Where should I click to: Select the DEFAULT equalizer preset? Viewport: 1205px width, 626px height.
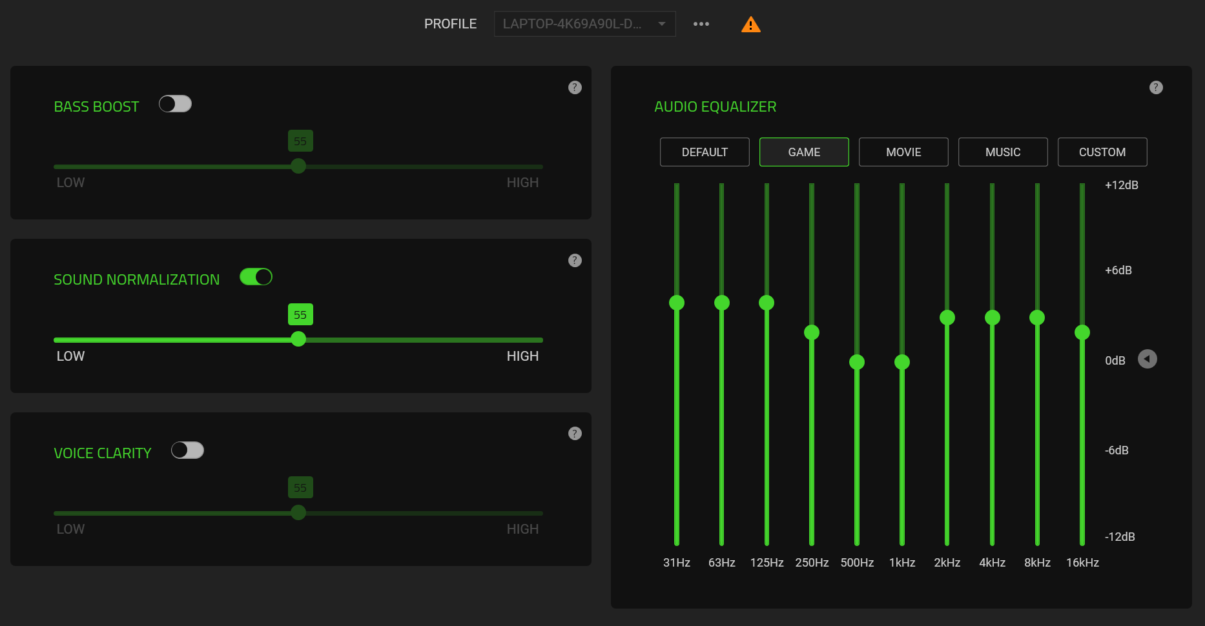[705, 152]
